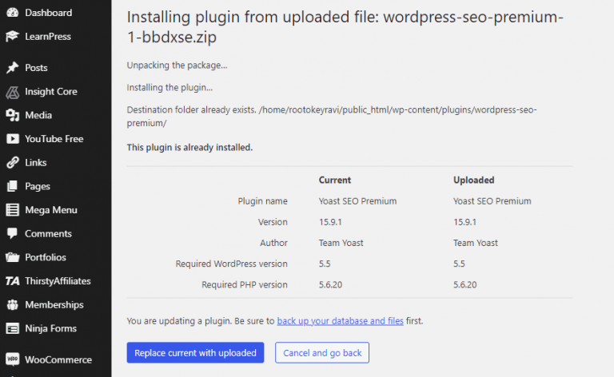Click 15.9.1 under the Uploaded column
Viewport: 614px width, 377px height.
pyautogui.click(x=464, y=222)
